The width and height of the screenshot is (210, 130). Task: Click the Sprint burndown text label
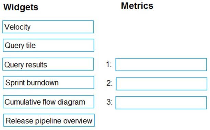pyautogui.click(x=32, y=83)
